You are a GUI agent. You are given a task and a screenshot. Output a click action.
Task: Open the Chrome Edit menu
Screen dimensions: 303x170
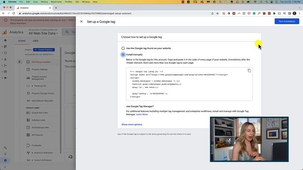pyautogui.click(x=28, y=2)
